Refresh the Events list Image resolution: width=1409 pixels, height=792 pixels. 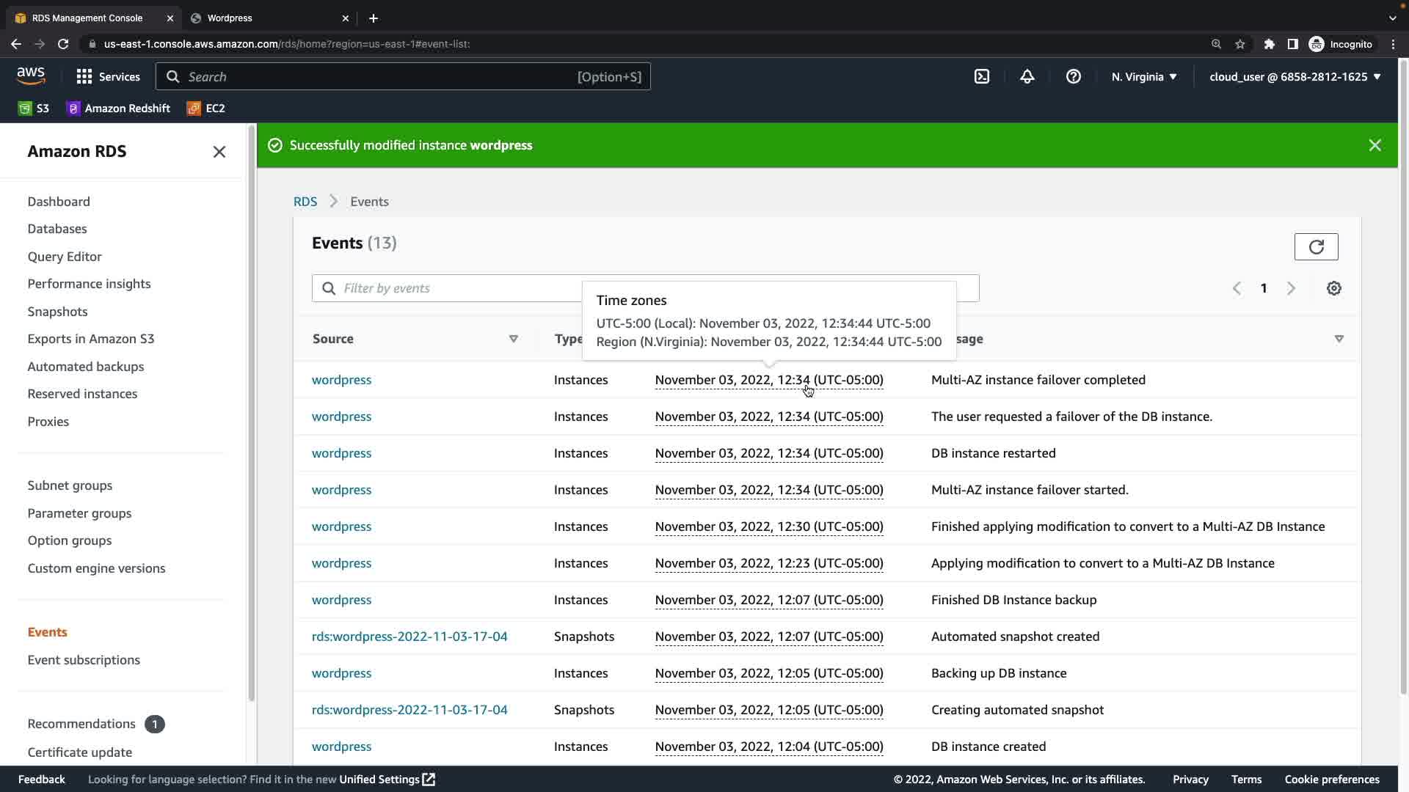tap(1316, 246)
